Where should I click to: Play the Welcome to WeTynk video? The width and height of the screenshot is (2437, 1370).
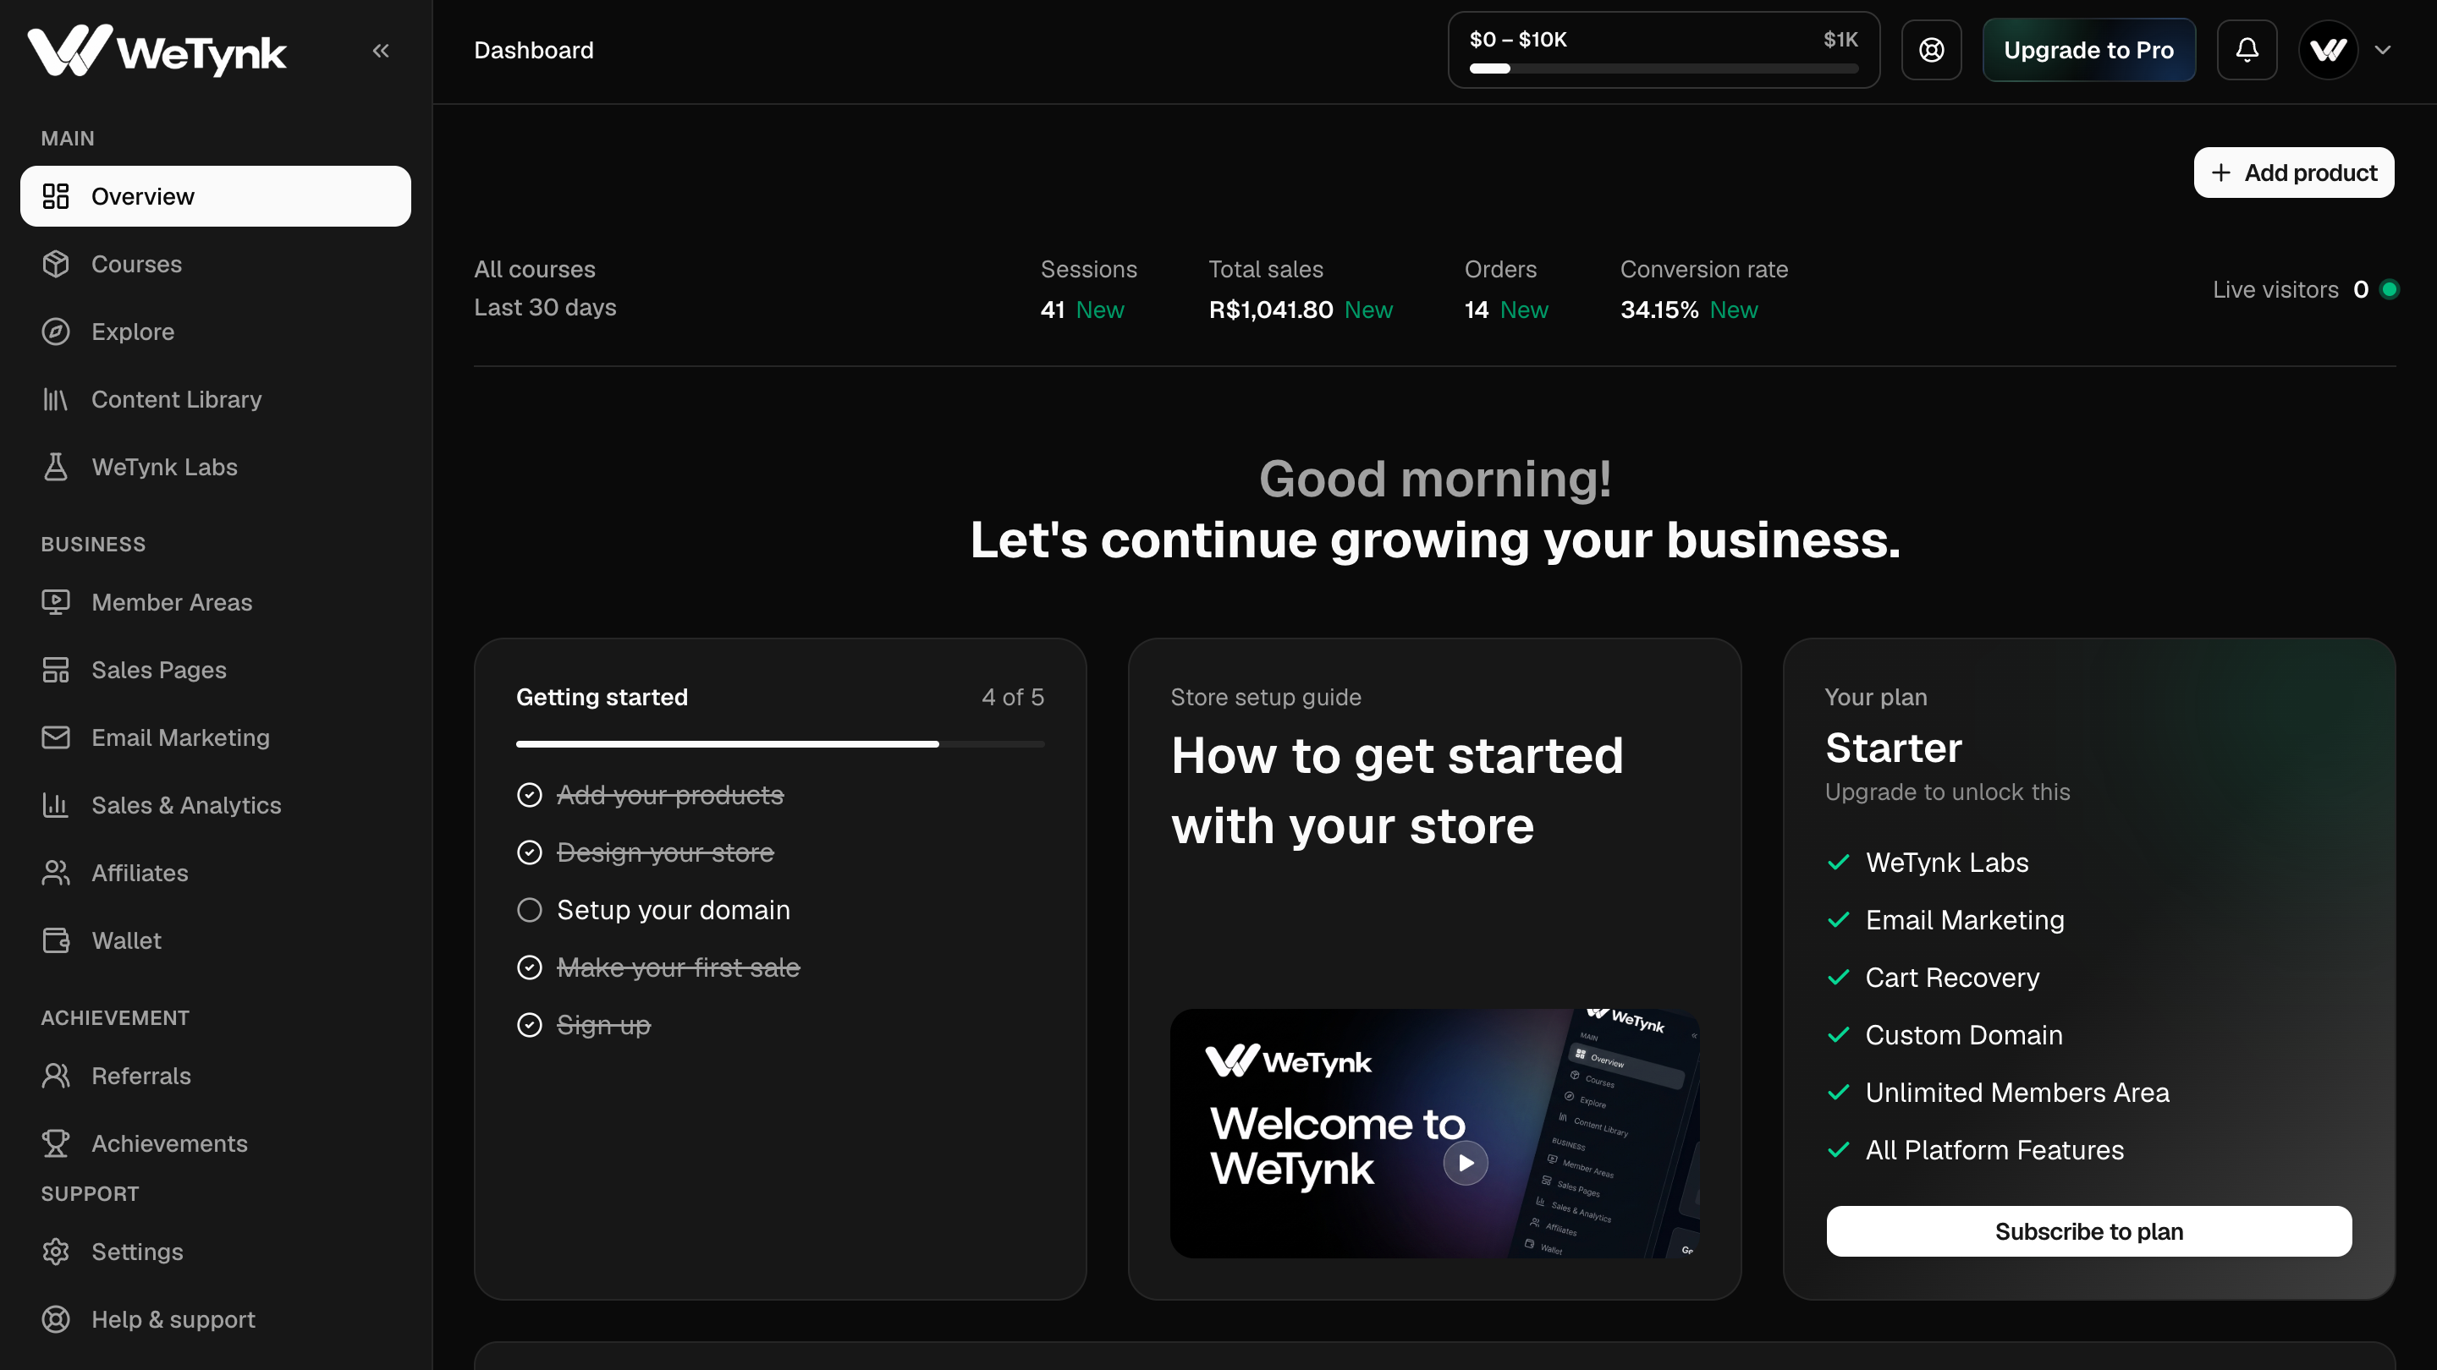(1466, 1163)
